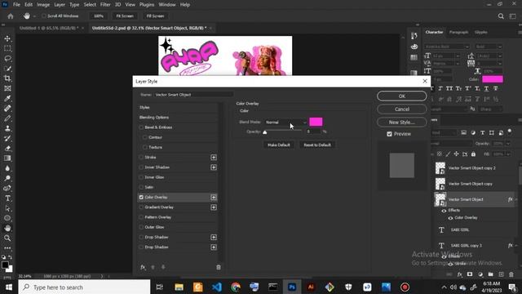Select the Frame tool

tap(7, 88)
